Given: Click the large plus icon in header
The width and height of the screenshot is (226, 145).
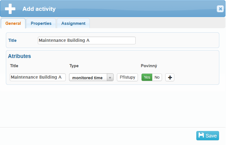Looking at the screenshot, I should click(x=10, y=9).
